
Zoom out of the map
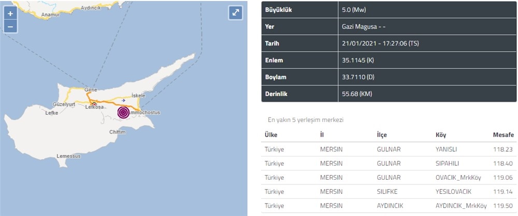[10, 26]
